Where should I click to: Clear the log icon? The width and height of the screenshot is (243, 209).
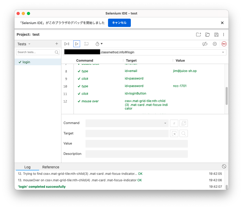point(224,166)
